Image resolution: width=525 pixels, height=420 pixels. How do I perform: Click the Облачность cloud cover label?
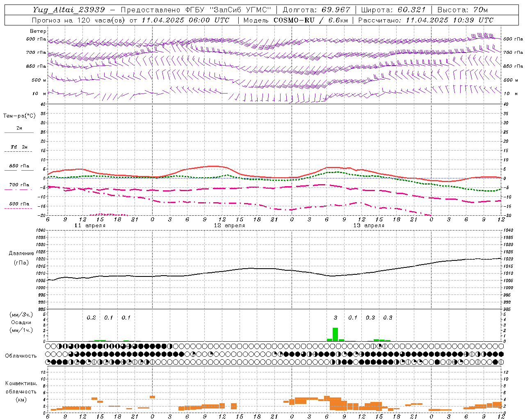tap(21, 356)
